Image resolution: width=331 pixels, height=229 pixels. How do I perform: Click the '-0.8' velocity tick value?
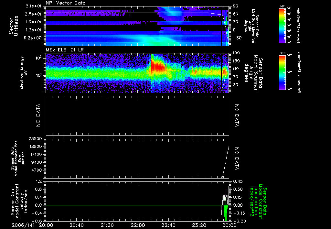(37, 221)
